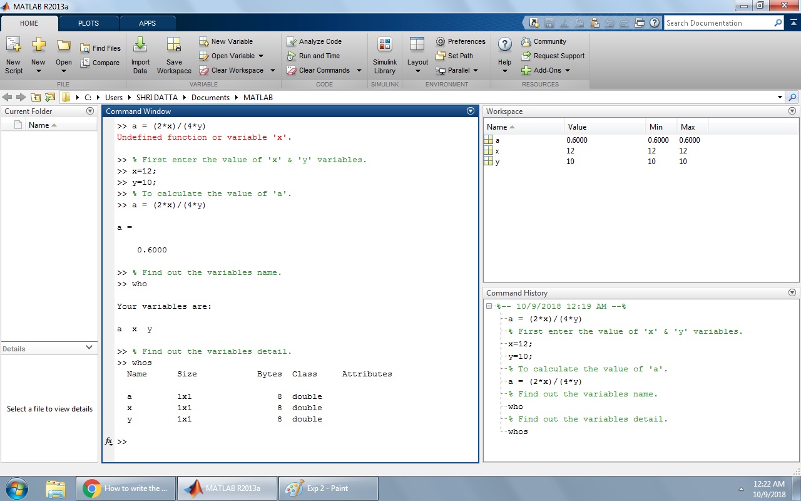The image size is (801, 501).
Task: Click the Search Documentation field
Action: 718,23
